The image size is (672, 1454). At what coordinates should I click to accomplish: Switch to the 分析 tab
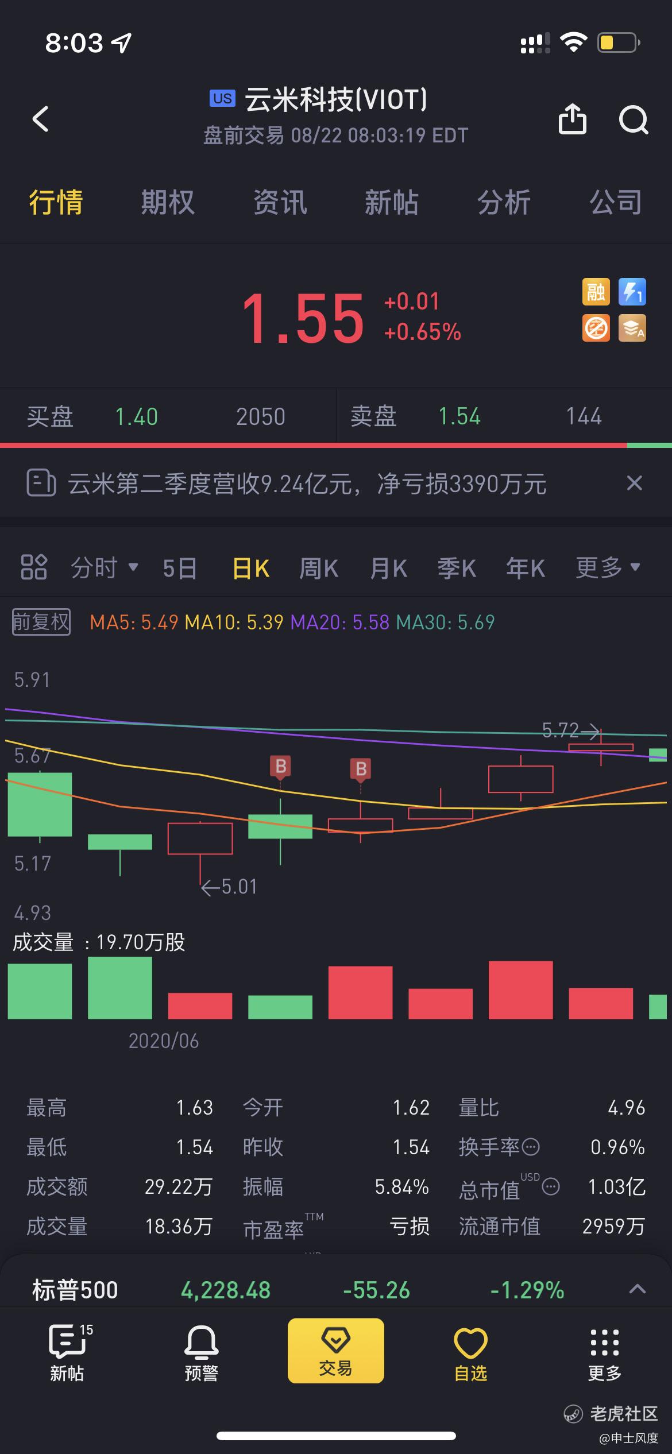(x=504, y=202)
